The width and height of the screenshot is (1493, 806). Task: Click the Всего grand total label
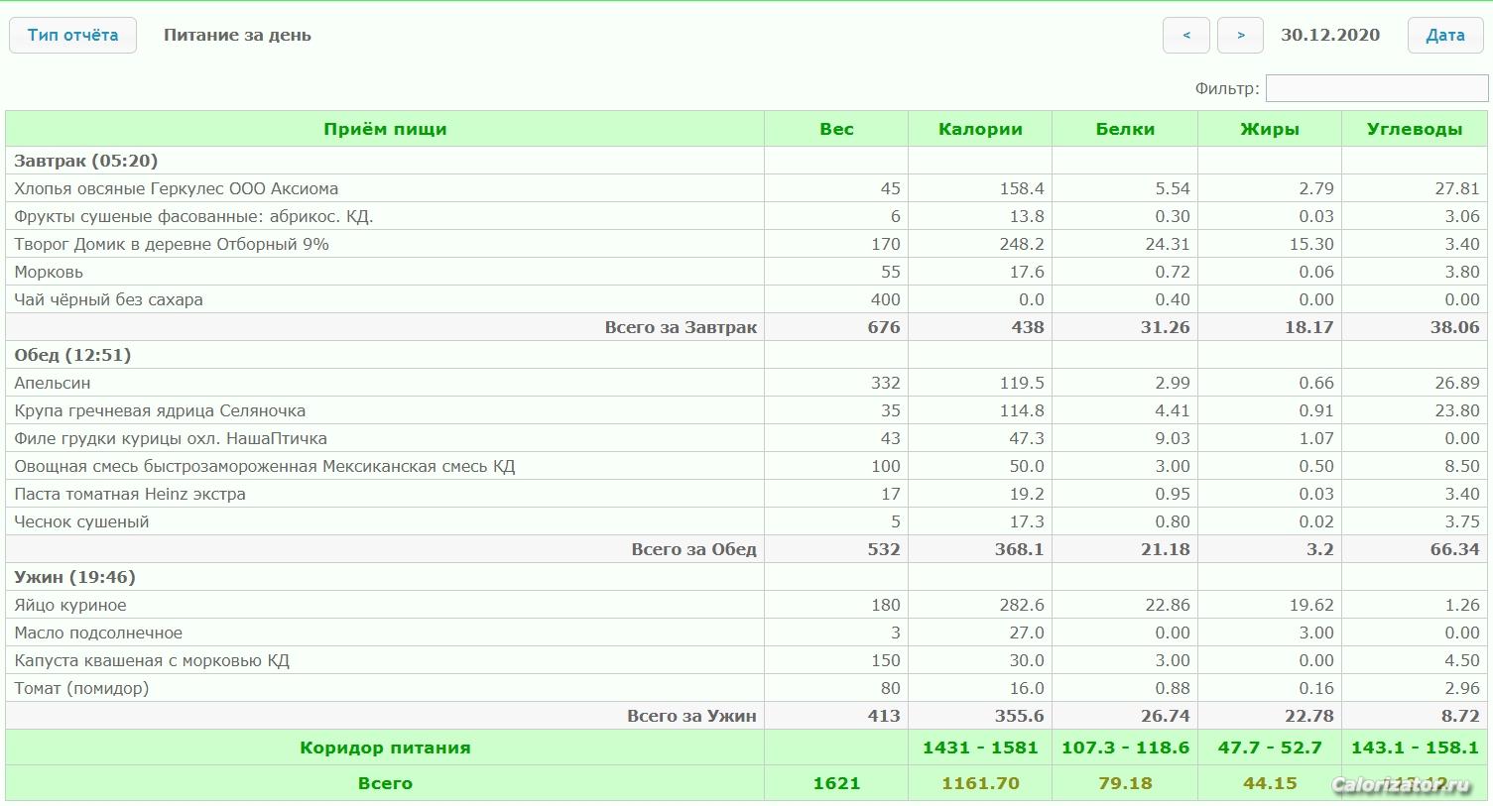(385, 783)
